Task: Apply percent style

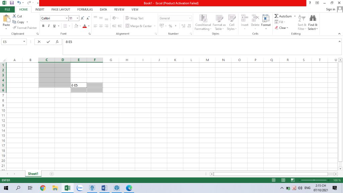Action: coord(170,26)
